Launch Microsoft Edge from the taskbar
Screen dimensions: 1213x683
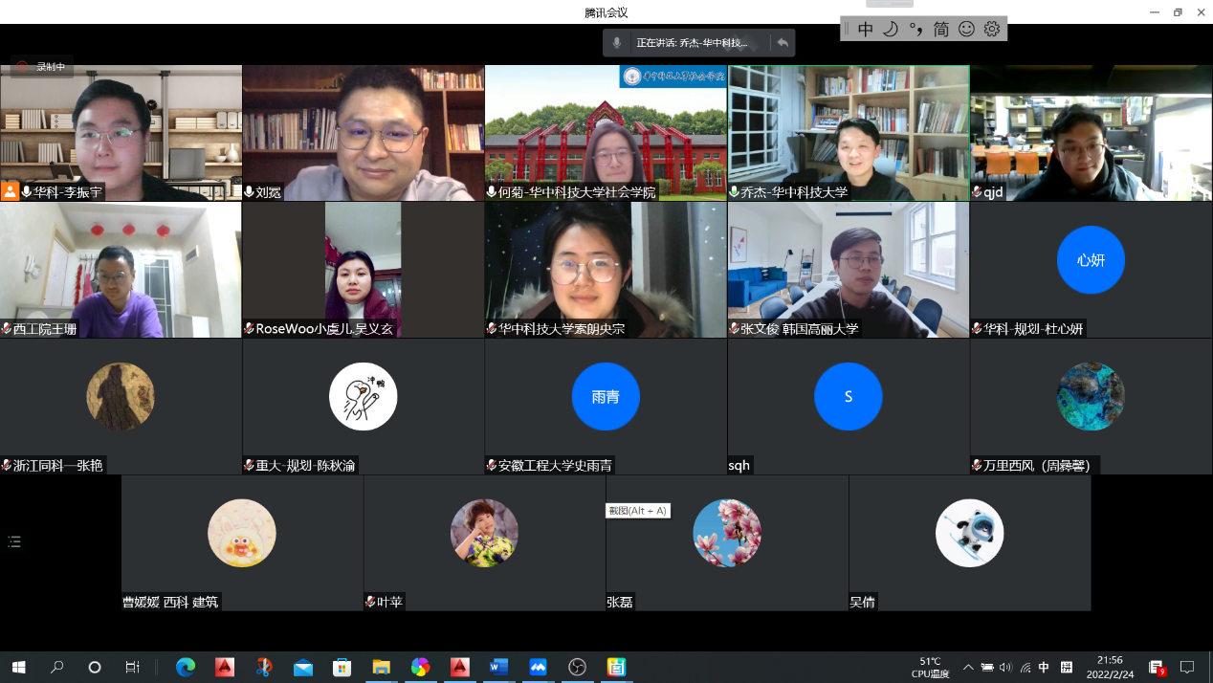coord(186,667)
